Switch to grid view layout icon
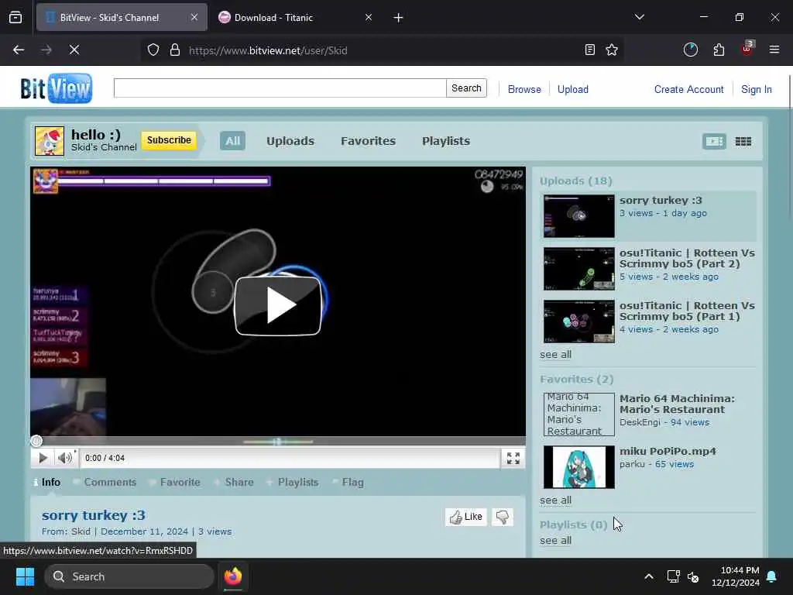 (743, 141)
